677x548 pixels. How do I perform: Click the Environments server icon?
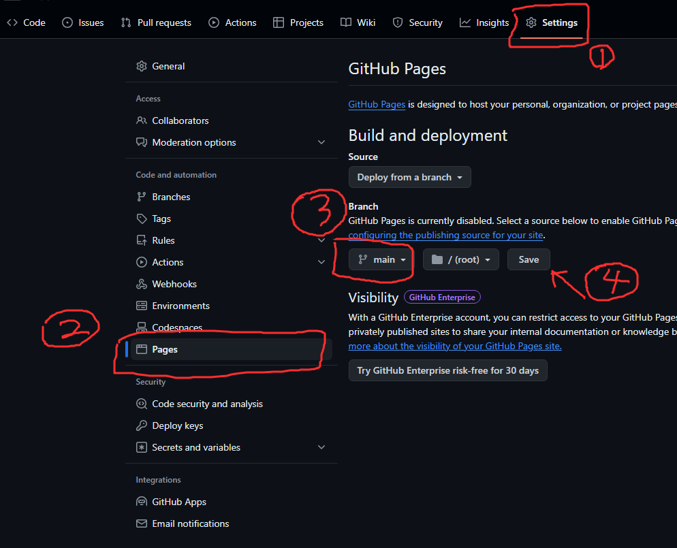coord(142,306)
